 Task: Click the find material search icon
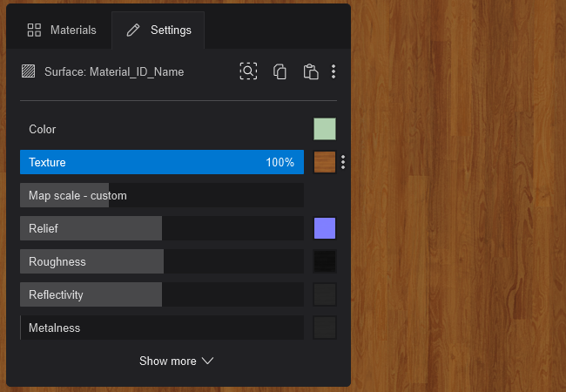249,71
